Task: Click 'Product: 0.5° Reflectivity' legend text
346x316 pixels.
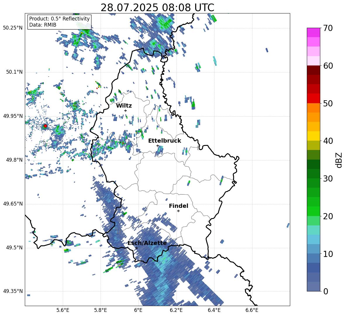Action: click(59, 19)
